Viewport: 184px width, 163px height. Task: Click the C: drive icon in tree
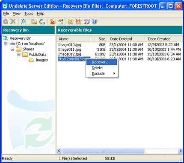click(x=12, y=44)
